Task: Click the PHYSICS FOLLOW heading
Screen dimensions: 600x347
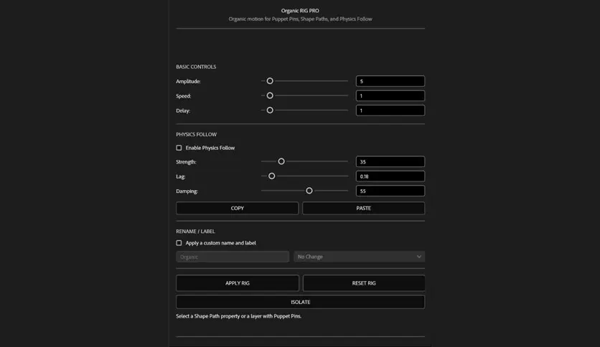Action: tap(197, 135)
